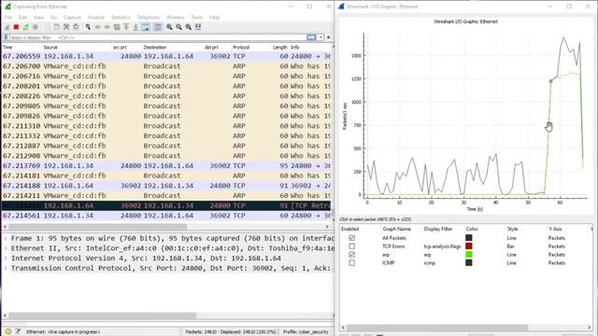Image resolution: width=598 pixels, height=336 pixels.
Task: Toggle auto scroll during live capture
Action: [x=146, y=27]
